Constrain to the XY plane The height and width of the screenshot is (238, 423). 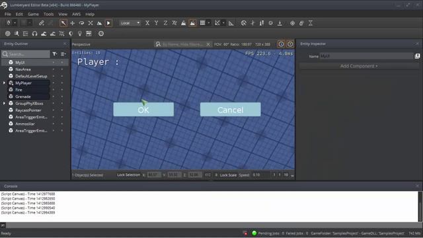pos(174,23)
